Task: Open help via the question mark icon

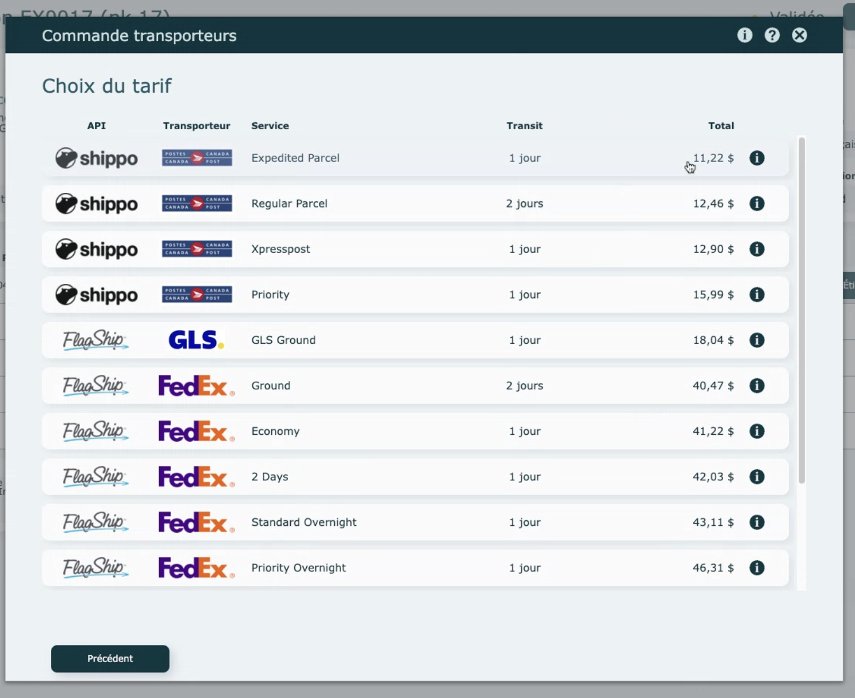Action: click(x=772, y=35)
